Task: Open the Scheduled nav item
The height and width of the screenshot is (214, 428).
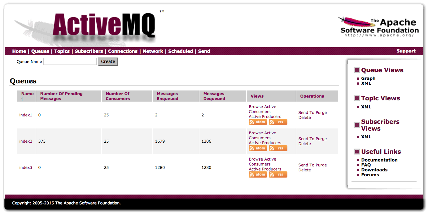Action: 181,51
